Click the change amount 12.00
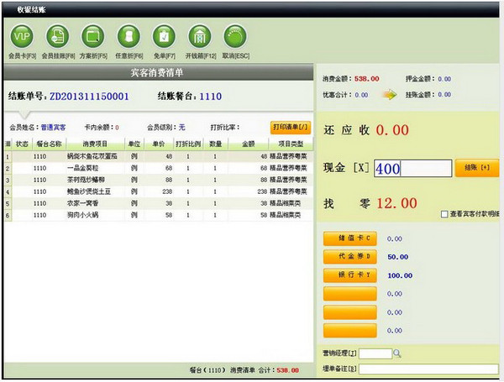Viewport: 504px width, 382px height. pos(397,203)
